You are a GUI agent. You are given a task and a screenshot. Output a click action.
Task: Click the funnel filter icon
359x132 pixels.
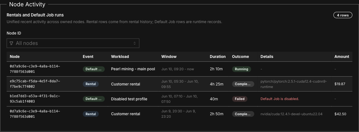[11, 43]
